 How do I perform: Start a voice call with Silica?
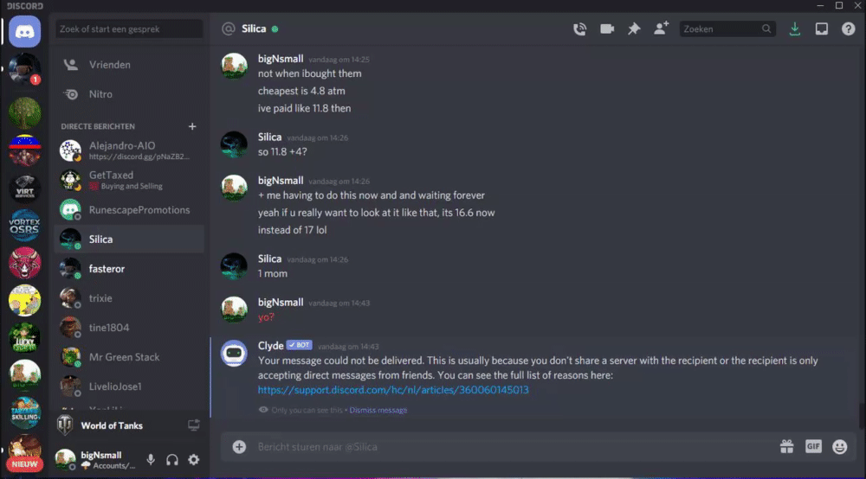tap(579, 29)
